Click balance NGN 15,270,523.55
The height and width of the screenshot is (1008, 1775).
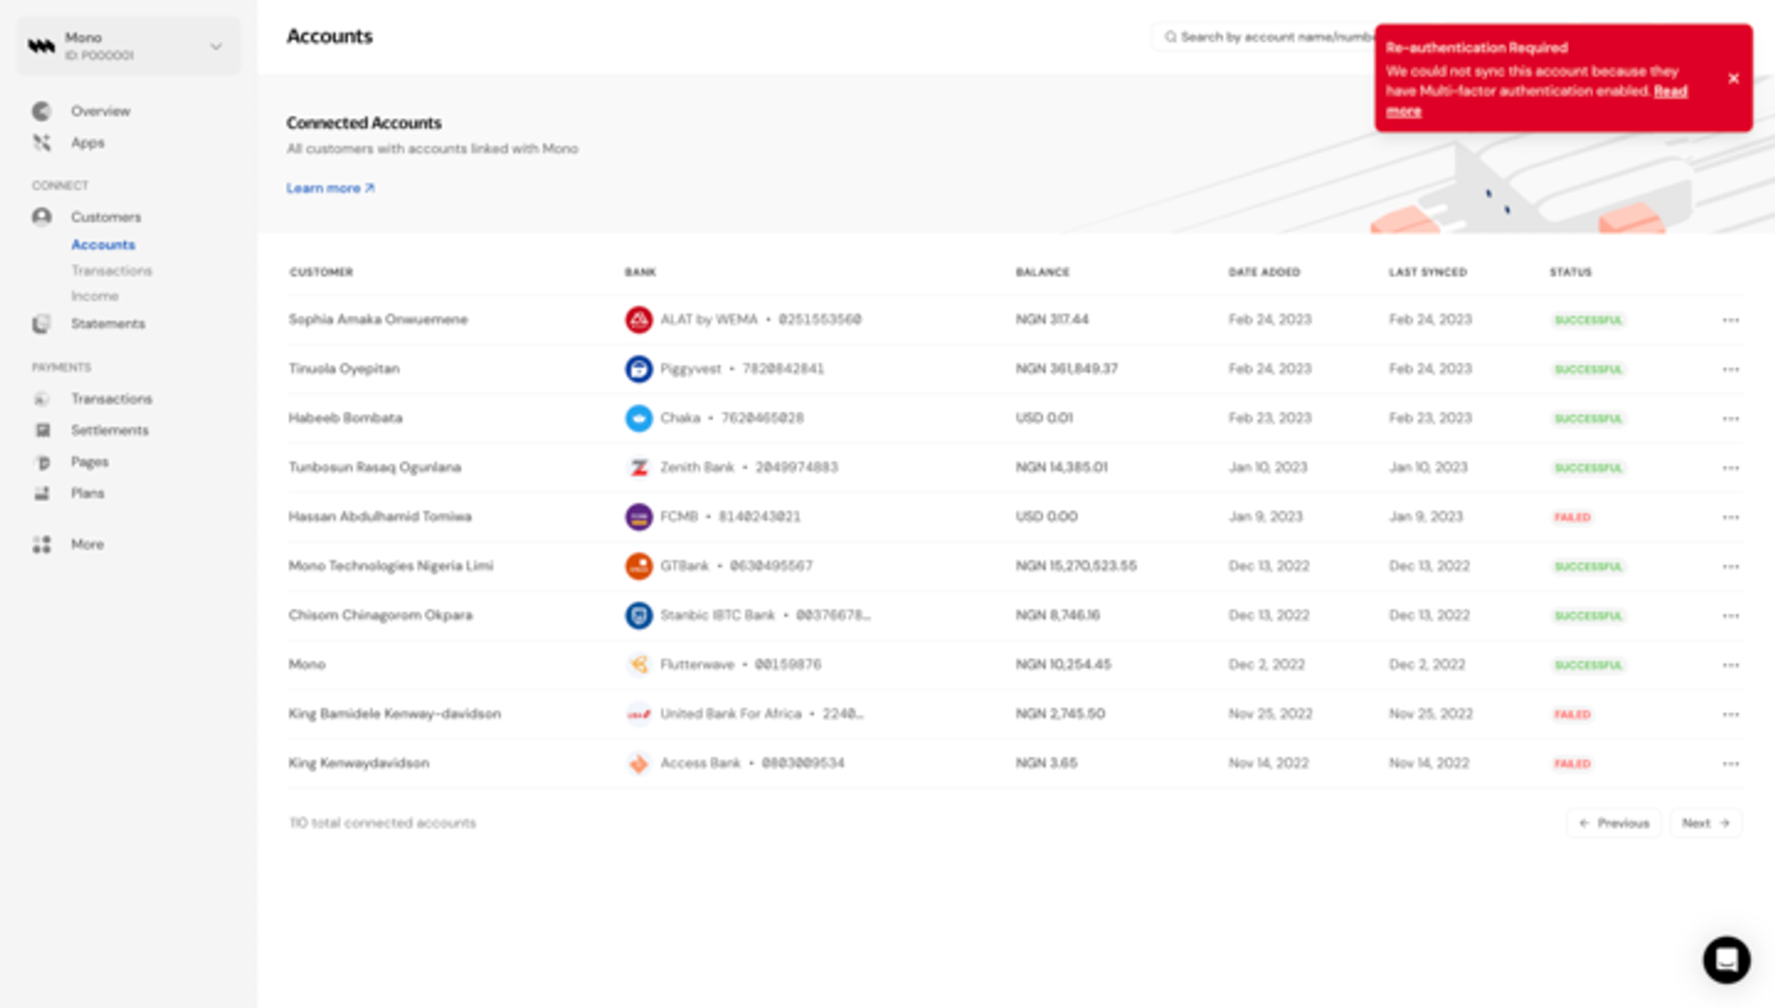(x=1076, y=565)
